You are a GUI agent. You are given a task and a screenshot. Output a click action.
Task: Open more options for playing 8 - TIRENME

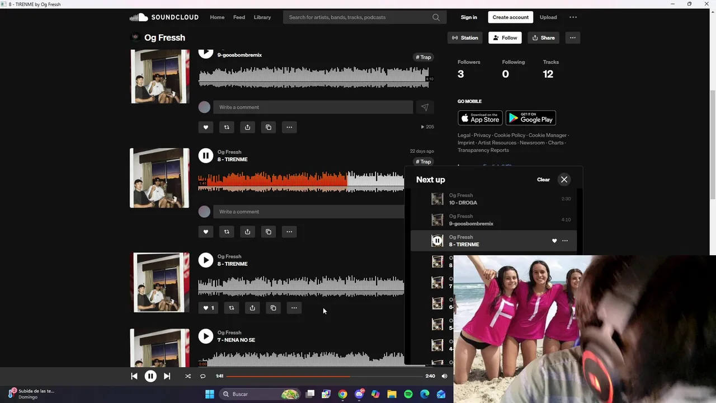click(x=289, y=232)
